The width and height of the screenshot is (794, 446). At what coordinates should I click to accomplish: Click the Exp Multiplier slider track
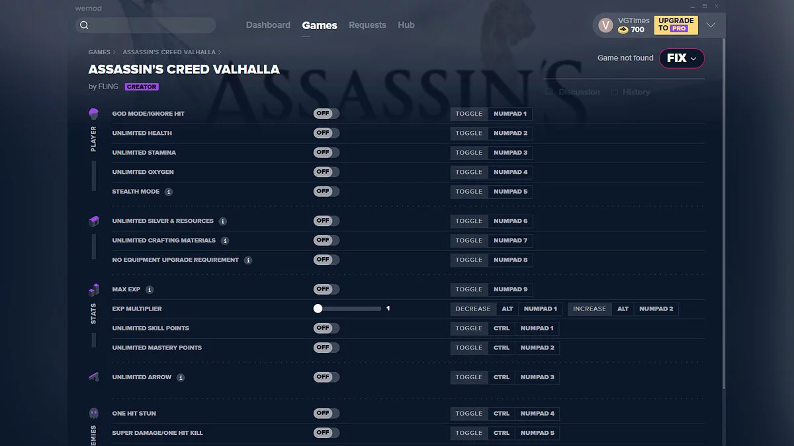(x=348, y=309)
